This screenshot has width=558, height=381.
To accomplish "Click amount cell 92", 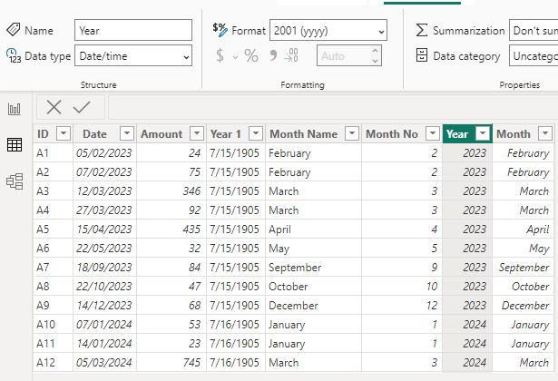I will pyautogui.click(x=171, y=210).
